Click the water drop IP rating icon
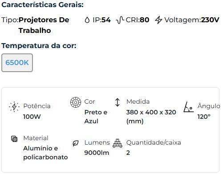 tap(87, 20)
